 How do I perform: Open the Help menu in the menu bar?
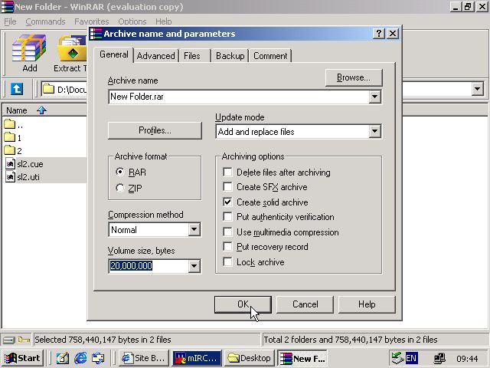[163, 21]
